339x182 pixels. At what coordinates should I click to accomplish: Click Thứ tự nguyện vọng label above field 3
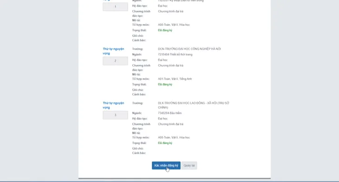pyautogui.click(x=113, y=105)
